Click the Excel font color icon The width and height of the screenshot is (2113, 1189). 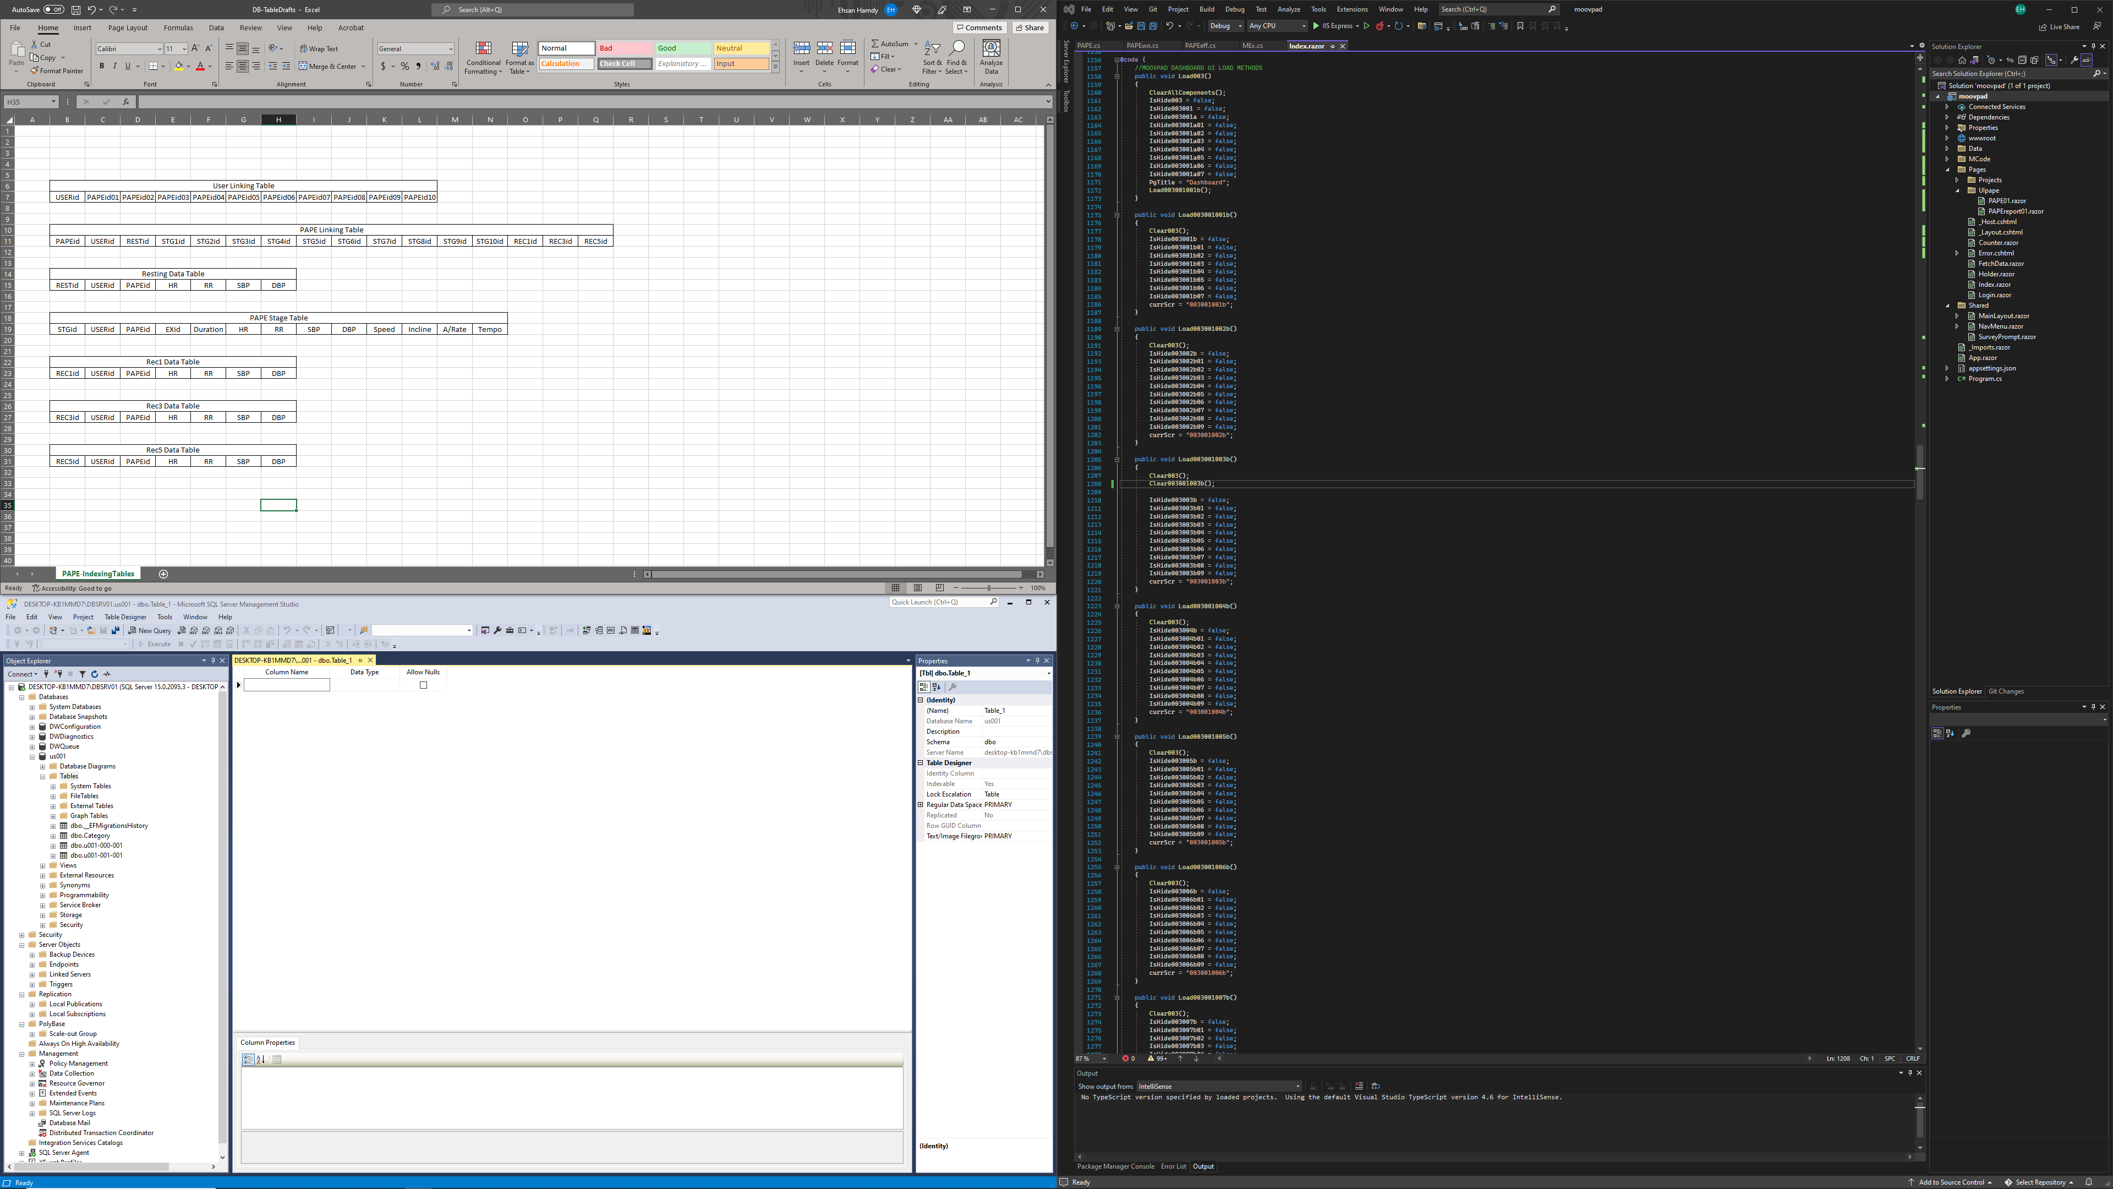tap(199, 66)
